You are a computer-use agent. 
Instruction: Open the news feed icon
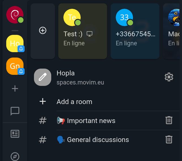(15, 134)
